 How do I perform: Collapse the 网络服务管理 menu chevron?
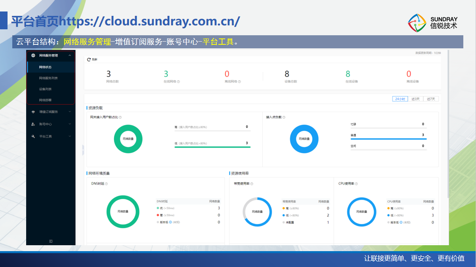tap(70, 55)
